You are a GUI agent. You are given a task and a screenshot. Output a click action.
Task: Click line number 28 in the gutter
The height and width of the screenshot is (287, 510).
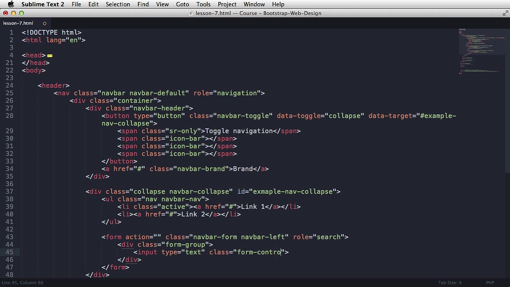[9, 116]
